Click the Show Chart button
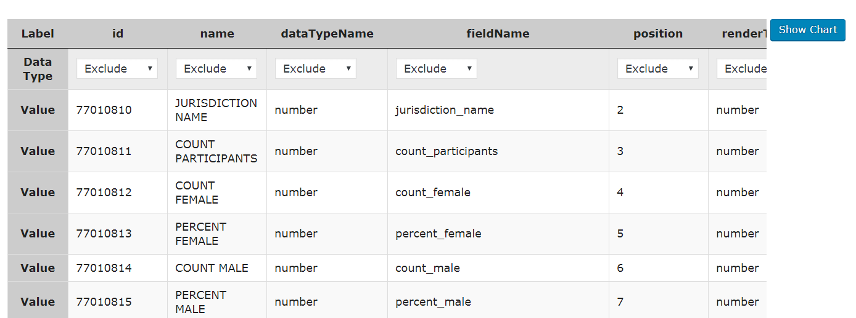 pyautogui.click(x=807, y=30)
